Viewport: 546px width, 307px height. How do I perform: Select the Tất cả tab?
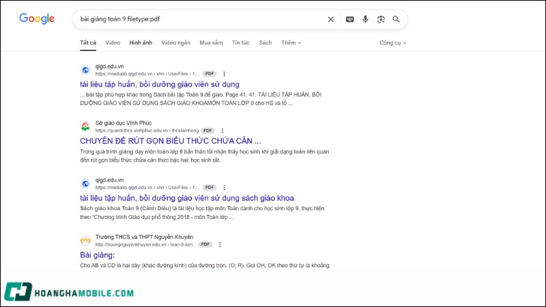[x=88, y=42]
